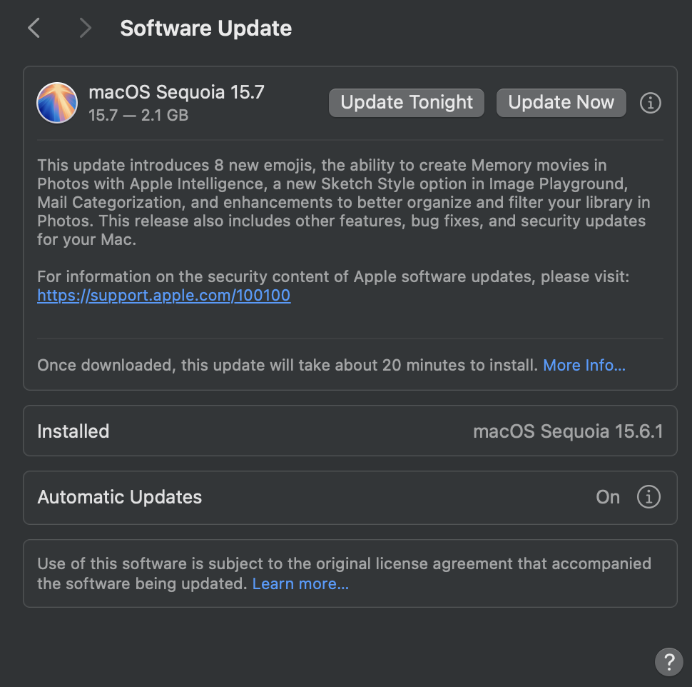The height and width of the screenshot is (687, 692).
Task: Click the update description paragraph about new emojis
Action: click(344, 202)
